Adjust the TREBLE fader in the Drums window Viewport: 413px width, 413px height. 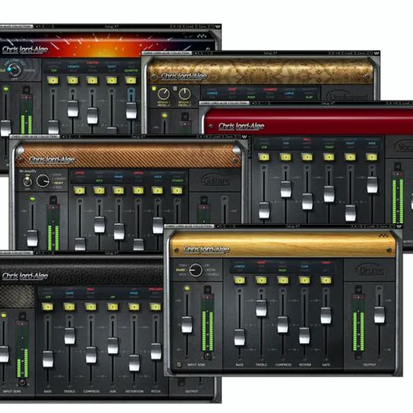(262, 308)
